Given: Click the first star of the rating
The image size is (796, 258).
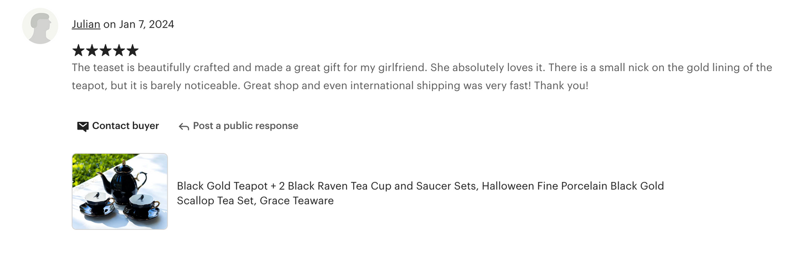Looking at the screenshot, I should pyautogui.click(x=78, y=51).
